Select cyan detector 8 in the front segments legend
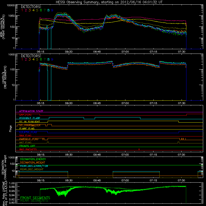 [x=48, y=10]
